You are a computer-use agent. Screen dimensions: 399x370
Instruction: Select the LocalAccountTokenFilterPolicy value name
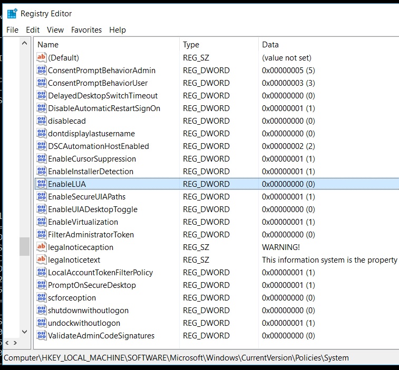click(x=101, y=273)
